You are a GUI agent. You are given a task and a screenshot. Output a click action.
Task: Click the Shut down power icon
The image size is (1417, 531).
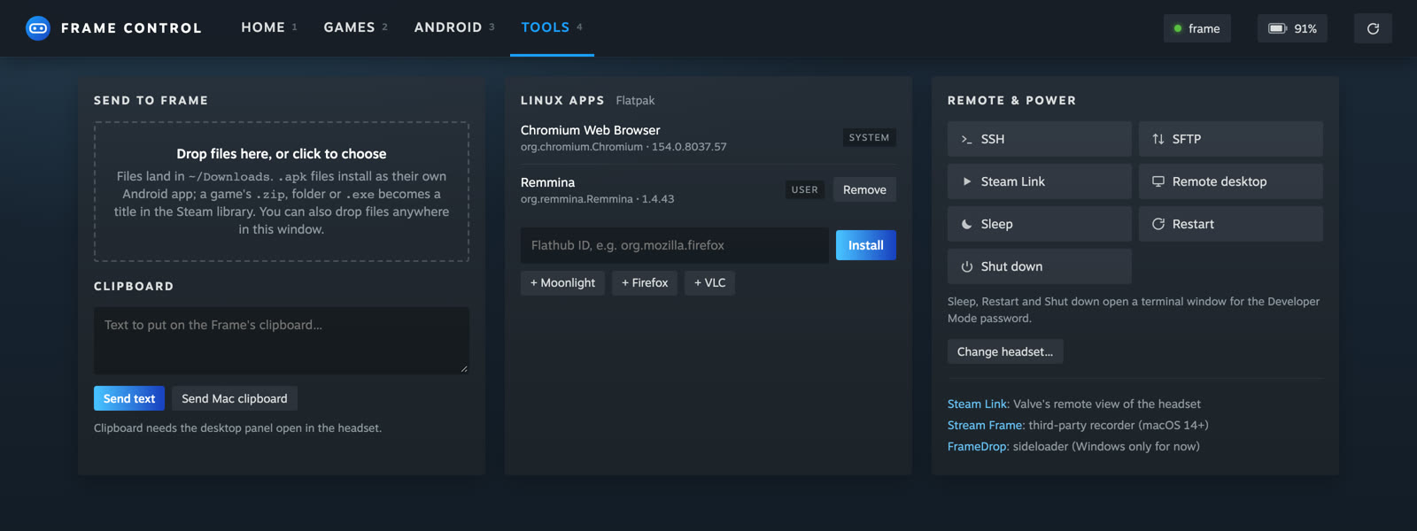point(967,266)
